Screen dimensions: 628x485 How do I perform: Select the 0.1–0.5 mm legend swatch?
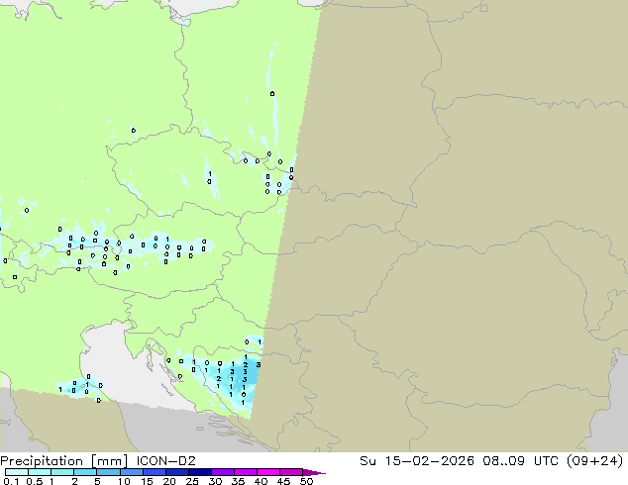17,472
